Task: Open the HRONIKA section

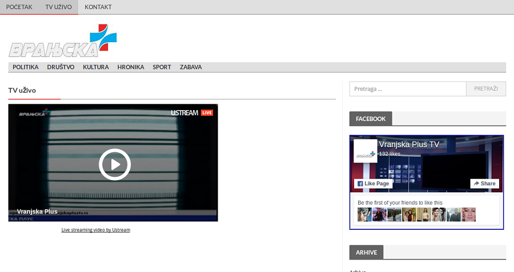Action: coord(131,67)
